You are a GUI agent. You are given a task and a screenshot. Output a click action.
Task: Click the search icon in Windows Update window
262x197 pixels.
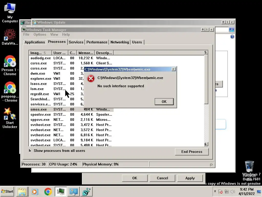tap(231, 29)
